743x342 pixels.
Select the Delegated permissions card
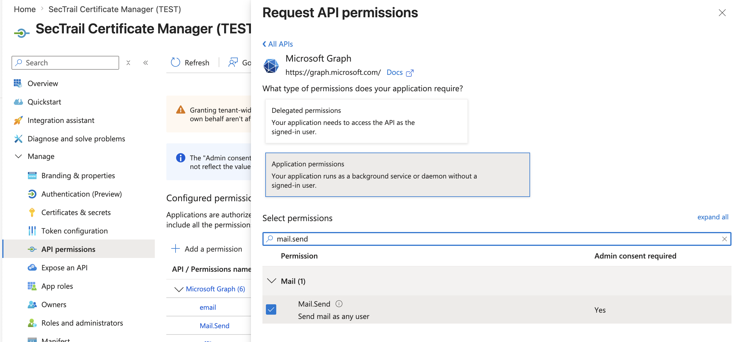click(366, 121)
